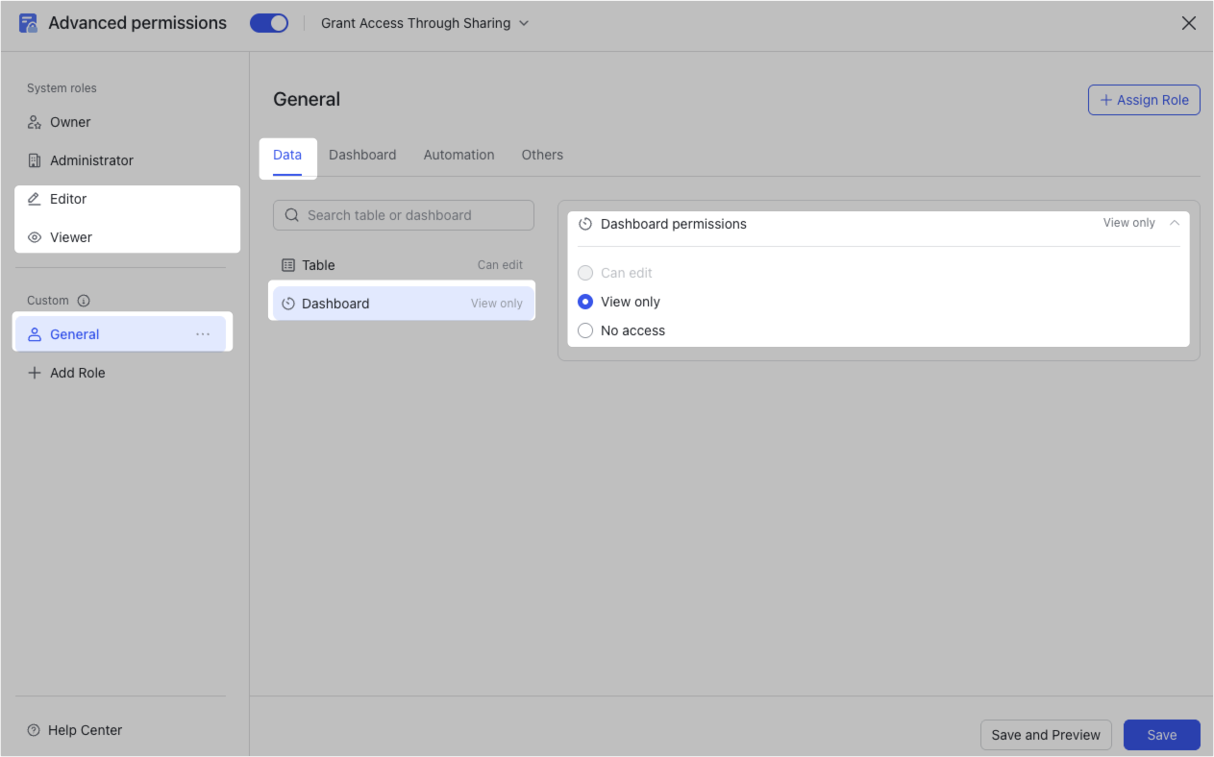The width and height of the screenshot is (1214, 757).
Task: Click the General heading text
Action: click(x=307, y=99)
